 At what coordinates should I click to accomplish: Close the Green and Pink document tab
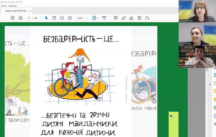click(30, 11)
